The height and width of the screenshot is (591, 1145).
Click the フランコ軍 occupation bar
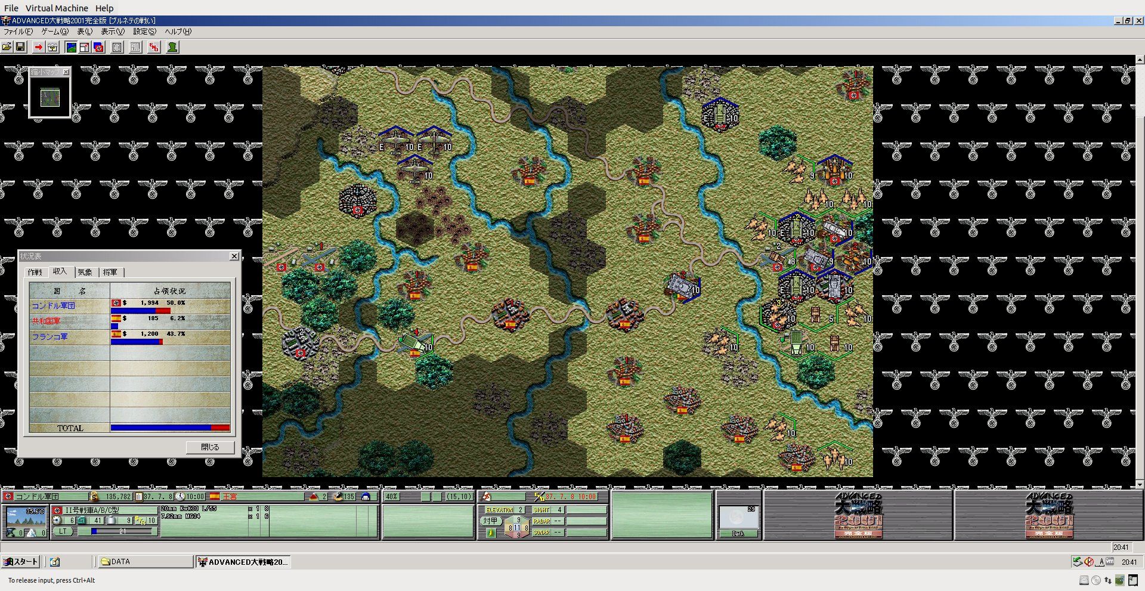(x=137, y=342)
